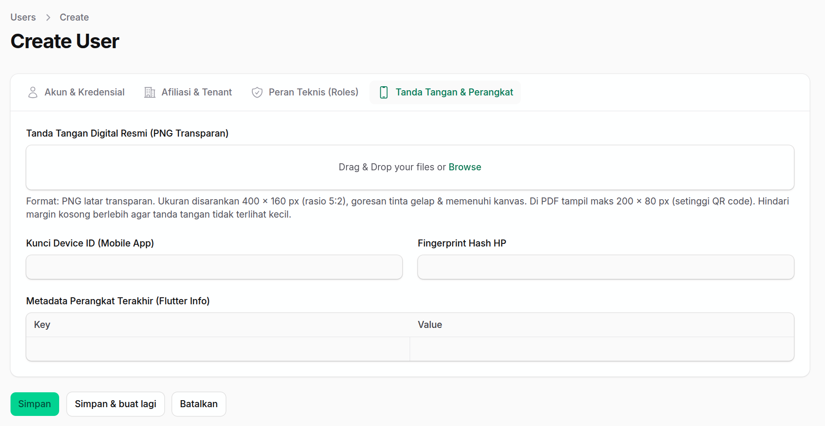Cancel with the Batalkan button
Screen dimensions: 825x426
(199, 404)
